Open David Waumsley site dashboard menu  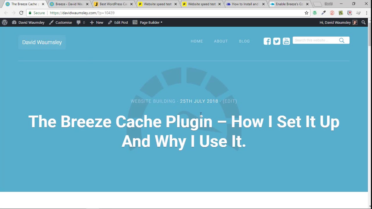click(x=28, y=22)
